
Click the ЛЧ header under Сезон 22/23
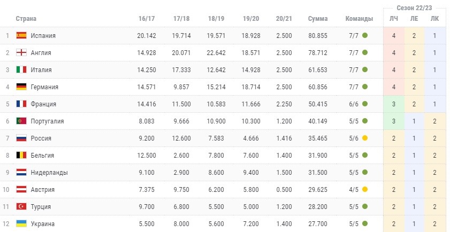tap(394, 19)
